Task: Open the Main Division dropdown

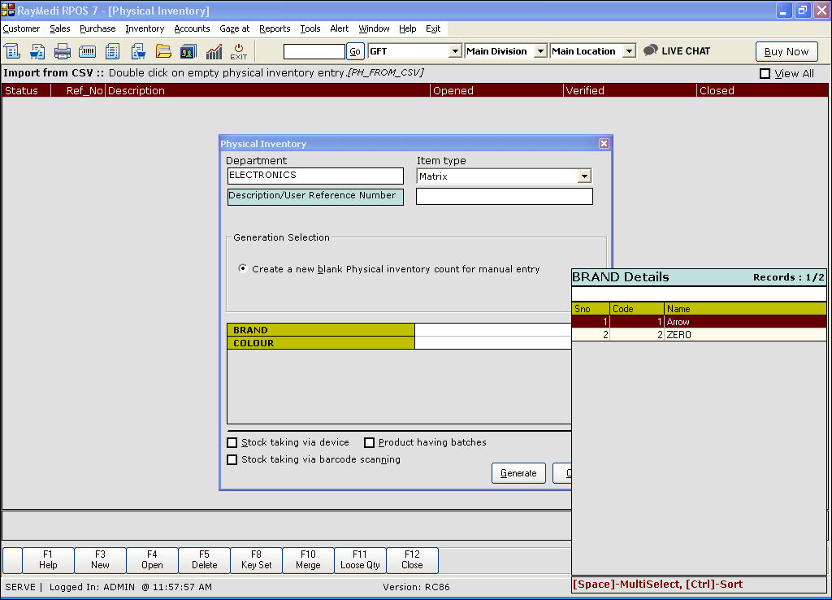Action: click(x=539, y=51)
